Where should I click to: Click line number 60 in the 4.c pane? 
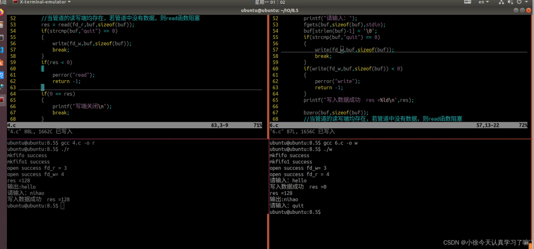(13, 68)
